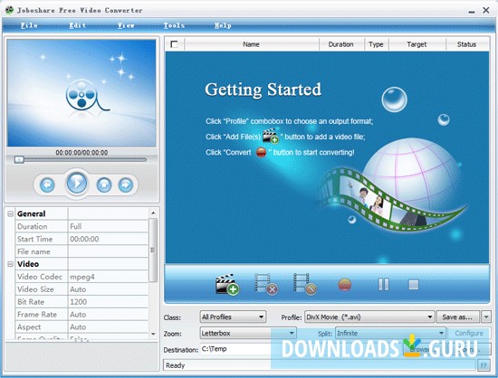Collapse the General property group
The width and height of the screenshot is (498, 378).
point(11,214)
